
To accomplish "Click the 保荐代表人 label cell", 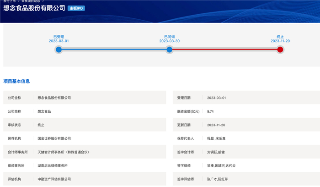I will point(185,138).
